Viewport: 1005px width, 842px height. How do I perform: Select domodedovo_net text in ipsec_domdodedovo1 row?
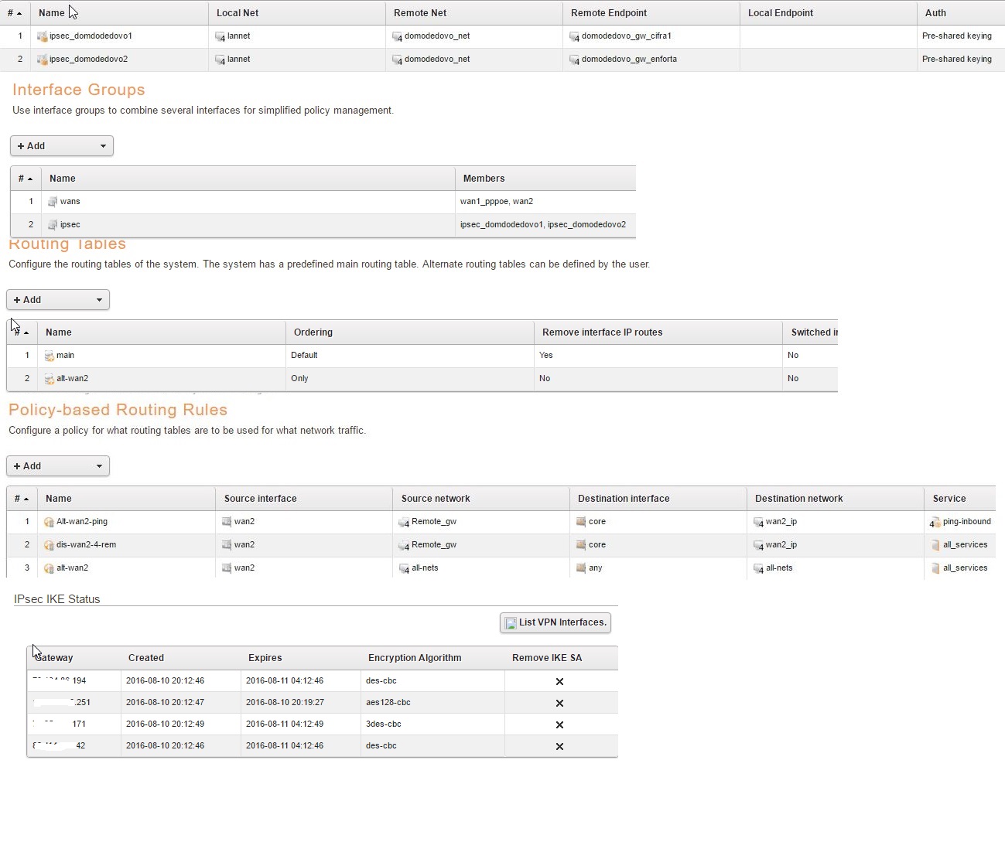pyautogui.click(x=437, y=36)
